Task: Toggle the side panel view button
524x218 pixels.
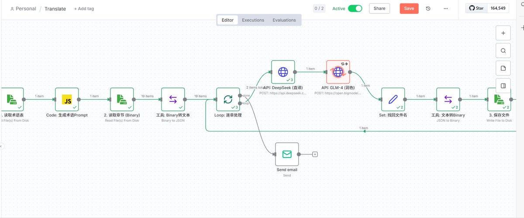Action: click(503, 85)
